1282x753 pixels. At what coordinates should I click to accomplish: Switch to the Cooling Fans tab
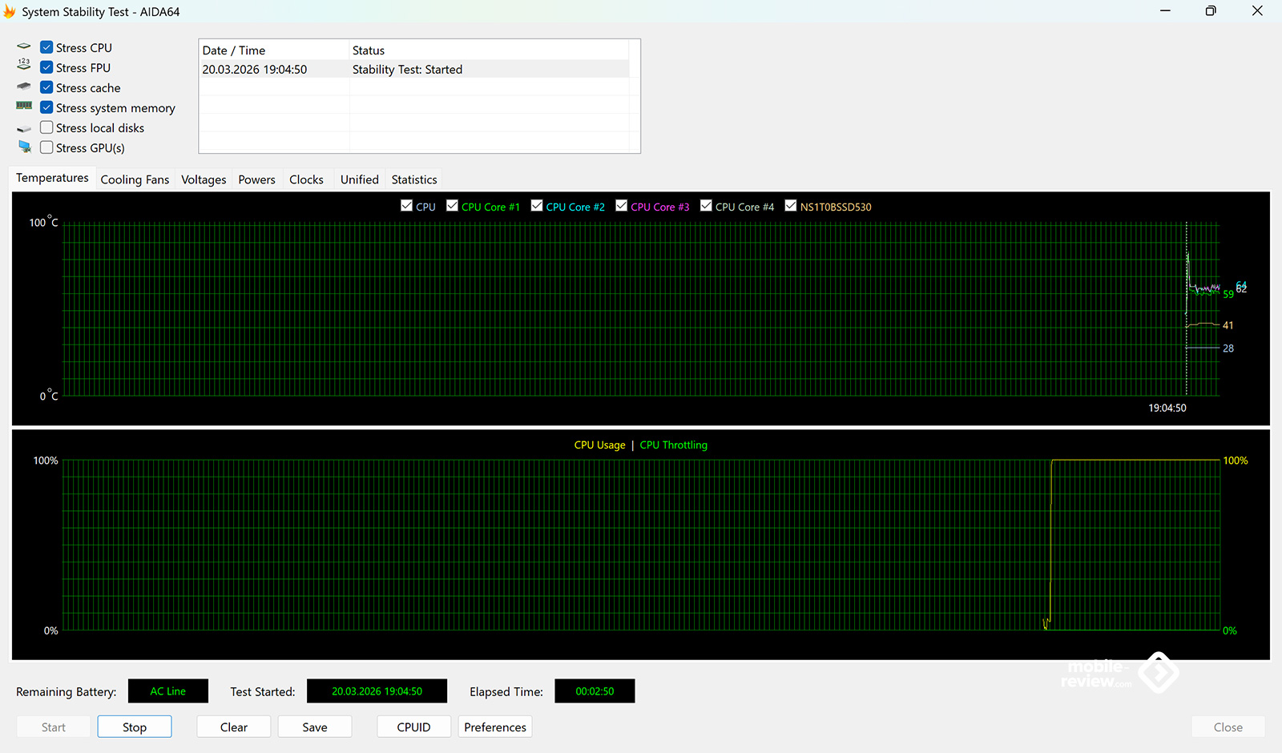[x=135, y=179]
